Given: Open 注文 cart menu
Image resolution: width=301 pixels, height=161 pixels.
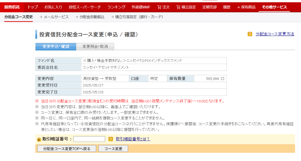Looking at the screenshot, I should pos(163,7).
